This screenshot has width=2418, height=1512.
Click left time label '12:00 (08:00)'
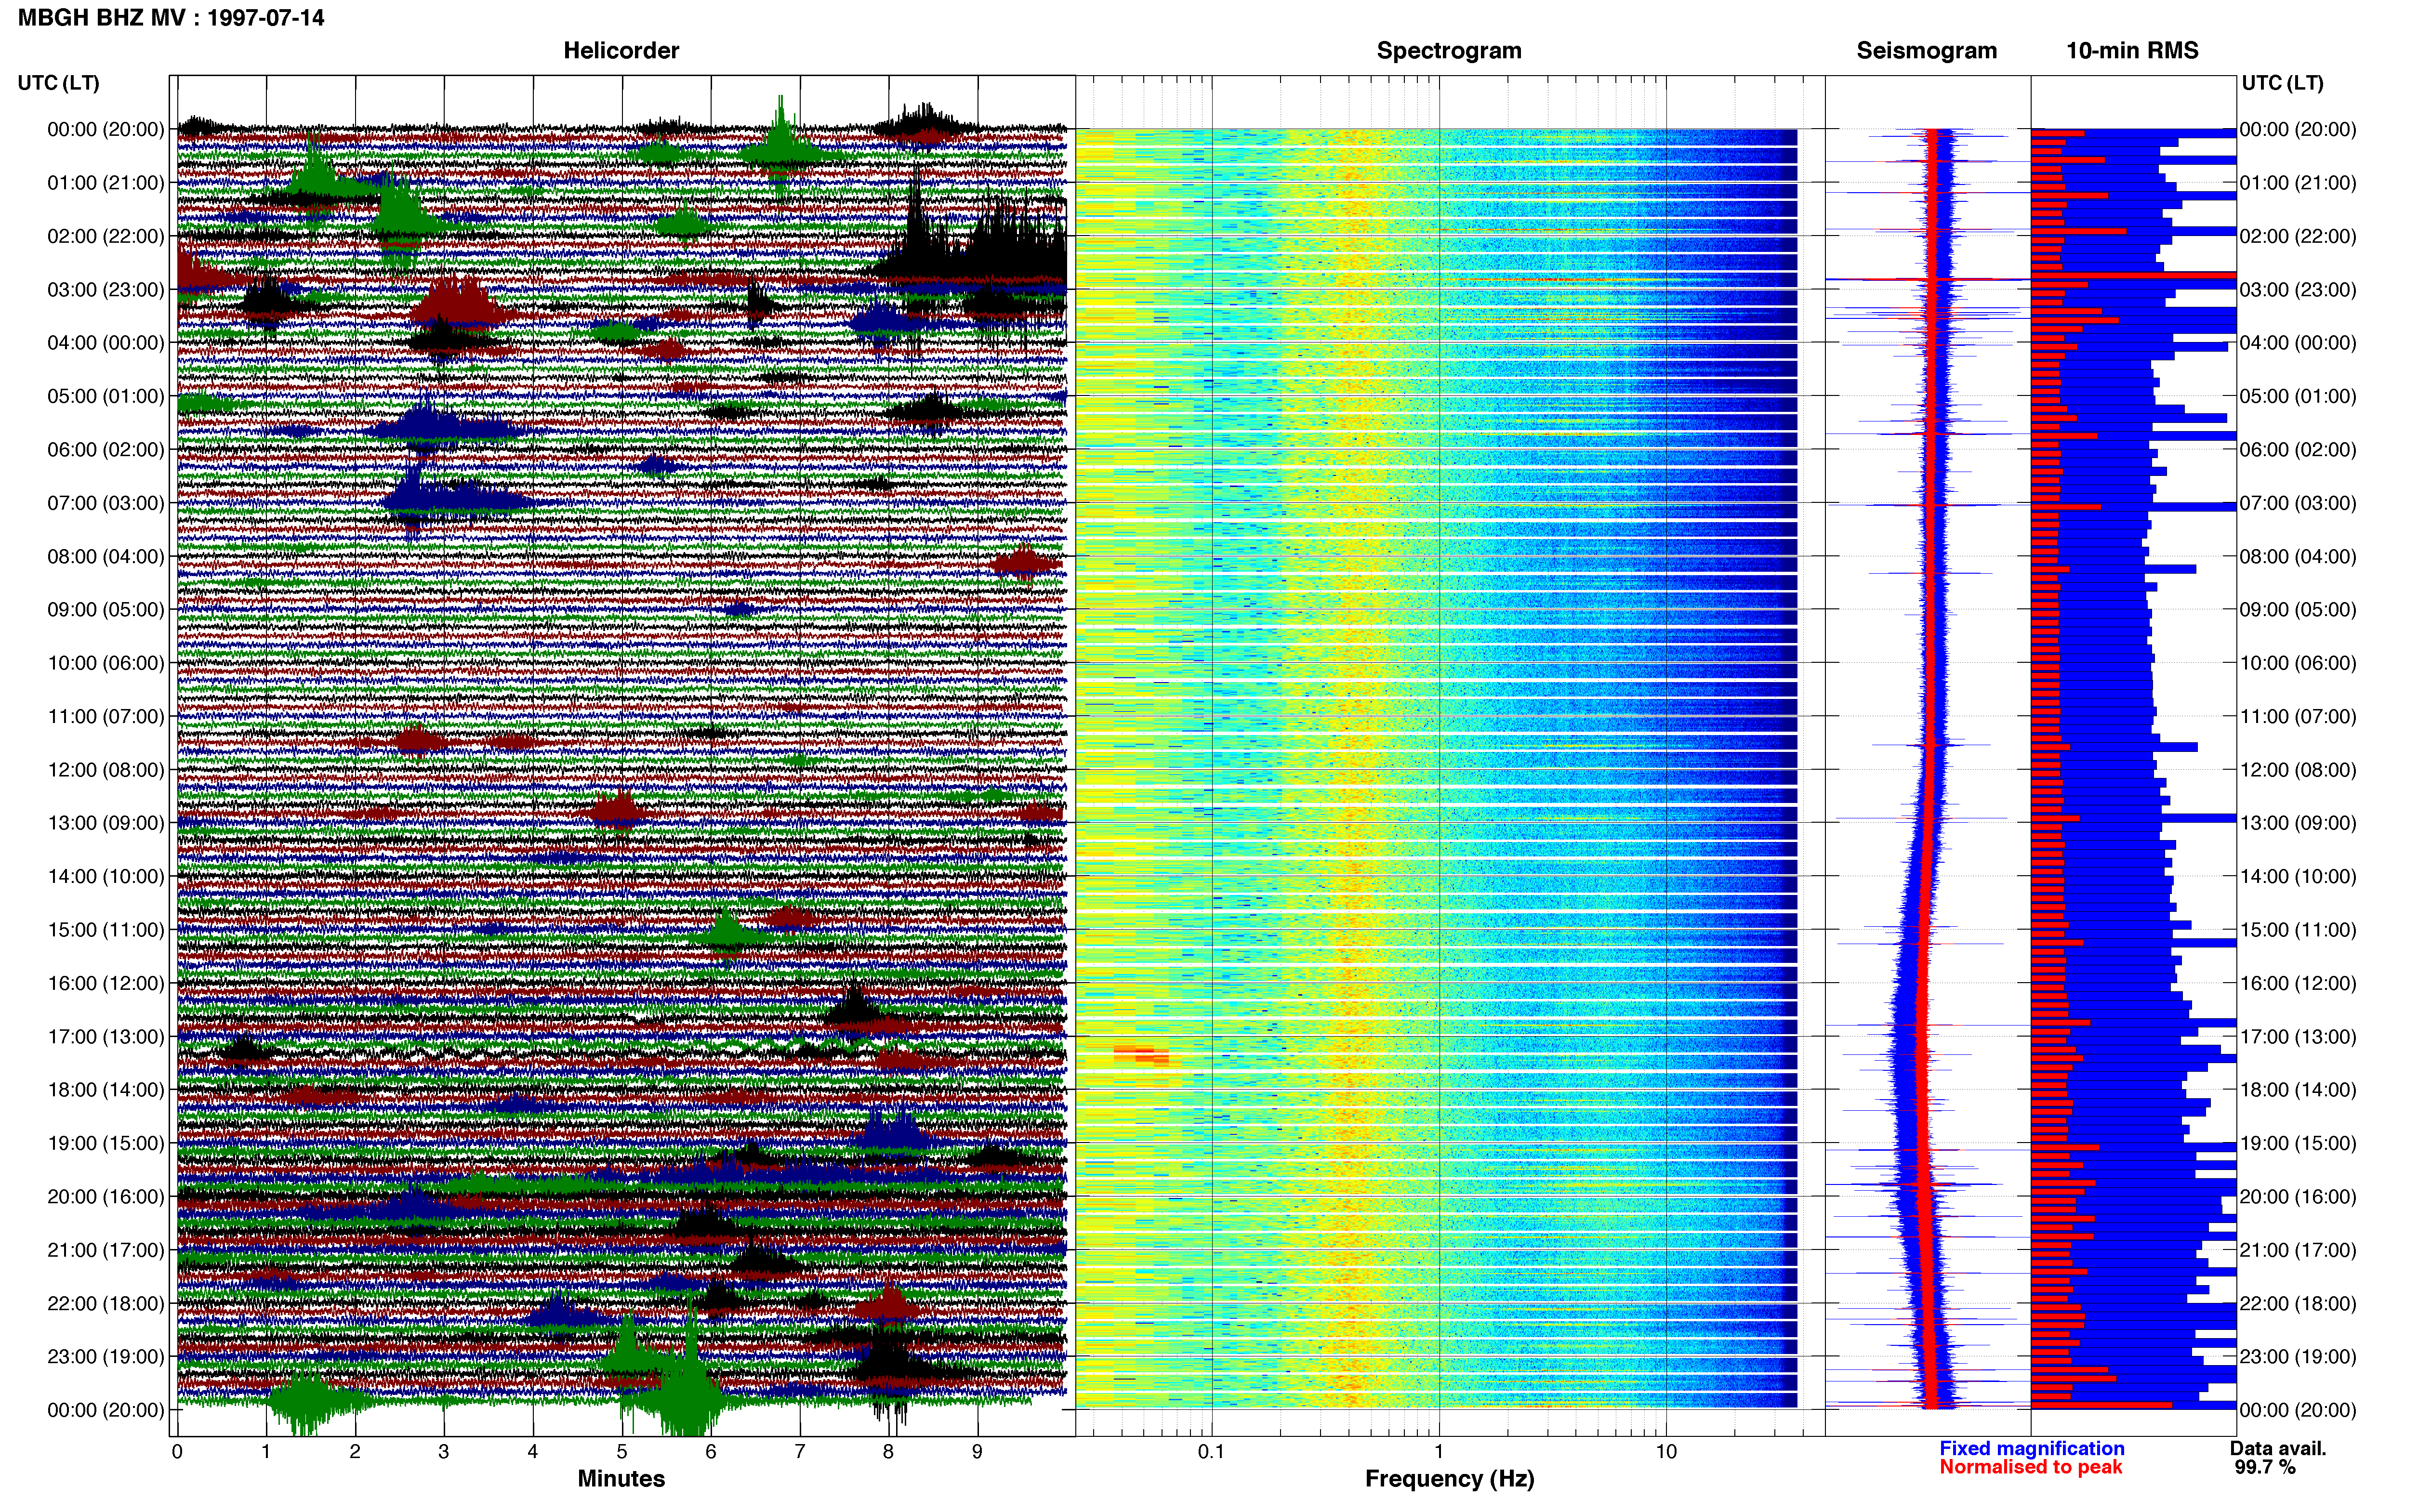[x=106, y=770]
